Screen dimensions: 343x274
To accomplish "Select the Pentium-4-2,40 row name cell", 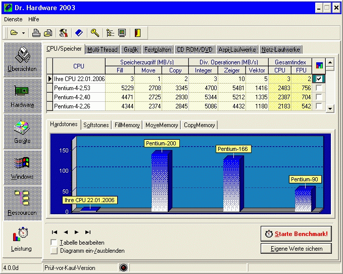I will [79, 97].
